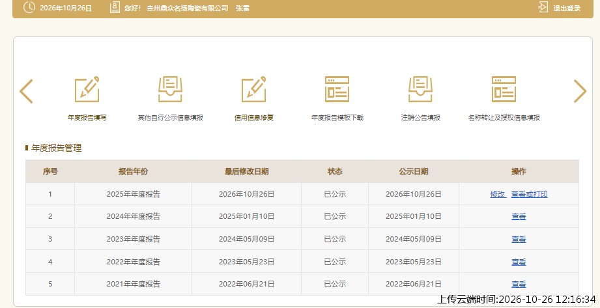Screen dimensions: 600x308
Task: Click the 报告年份 column header
Action: (133, 171)
